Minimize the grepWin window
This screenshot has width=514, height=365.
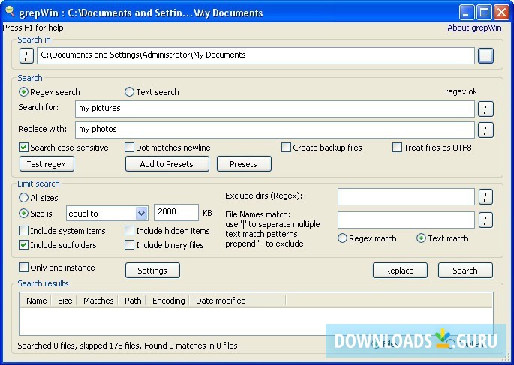(467, 13)
